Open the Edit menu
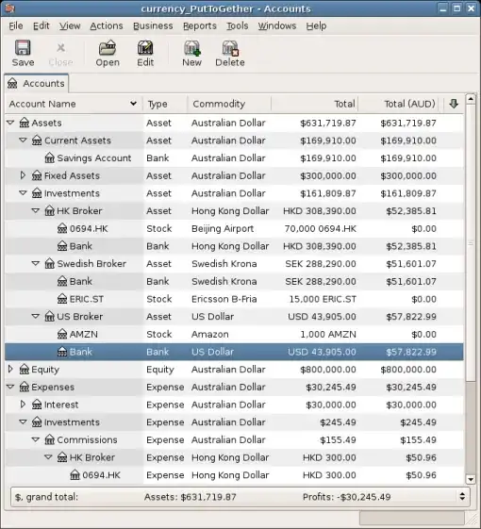The width and height of the screenshot is (481, 529). coord(41,26)
